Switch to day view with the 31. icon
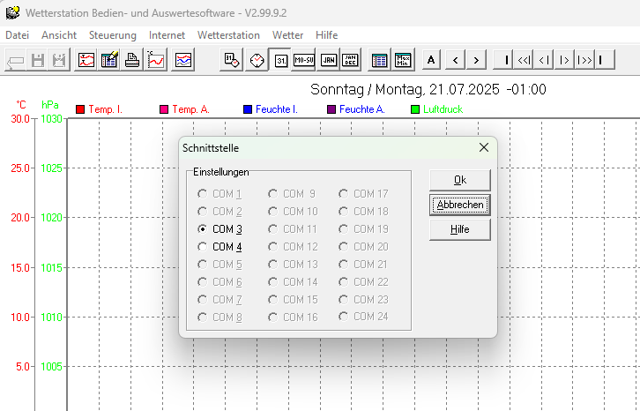This screenshot has height=411, width=640. 281,61
